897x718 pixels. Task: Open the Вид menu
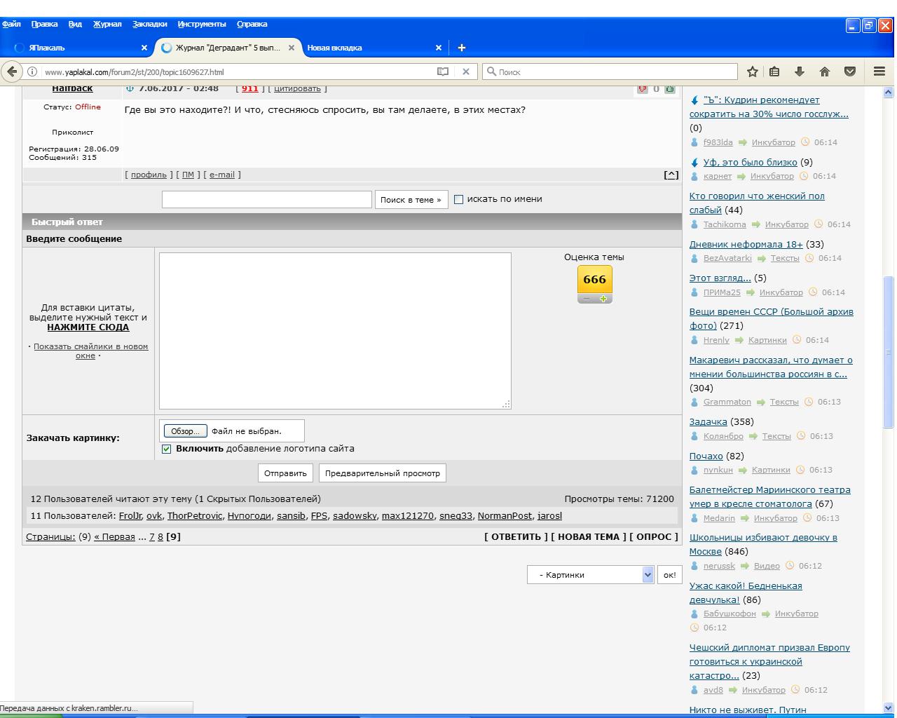[x=75, y=24]
